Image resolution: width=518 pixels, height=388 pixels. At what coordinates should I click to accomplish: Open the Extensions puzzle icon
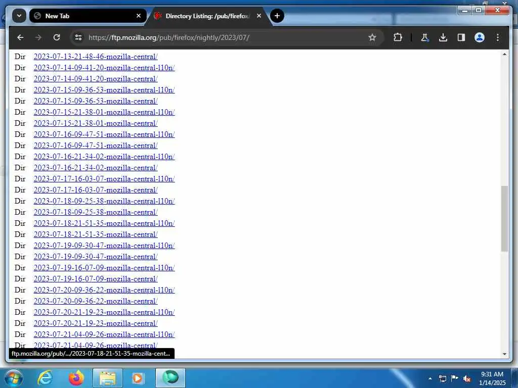(398, 37)
